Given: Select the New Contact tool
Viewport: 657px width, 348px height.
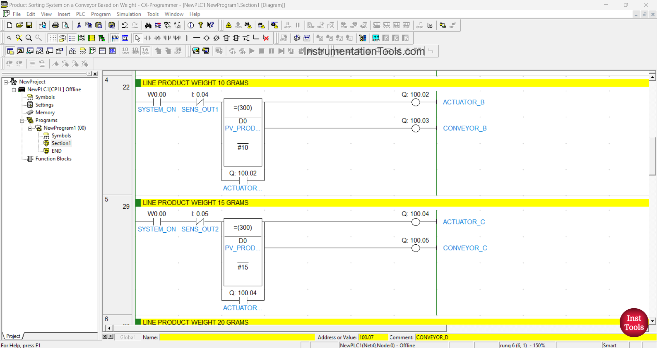Looking at the screenshot, I should 147,38.
